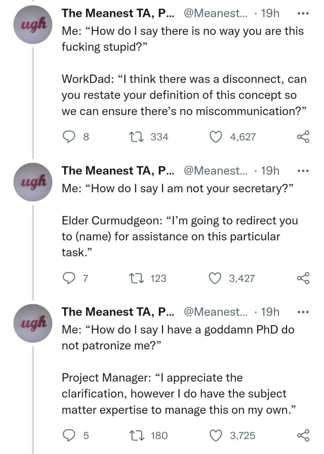Image resolution: width=324 pixels, height=454 pixels.
Task: Reply to the Elder Curmudgeon tweet
Action: [x=70, y=278]
